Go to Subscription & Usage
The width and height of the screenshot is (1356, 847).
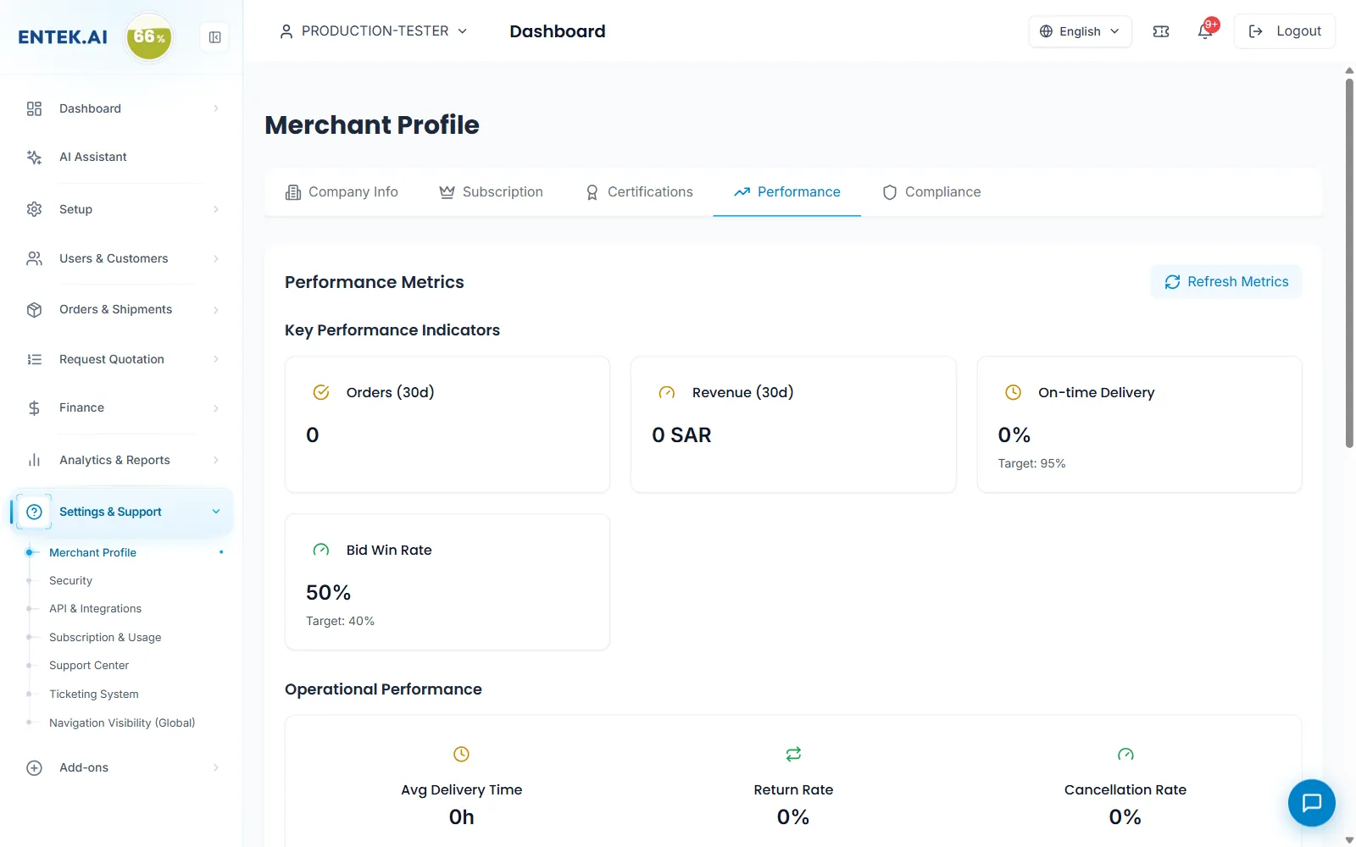tap(105, 638)
